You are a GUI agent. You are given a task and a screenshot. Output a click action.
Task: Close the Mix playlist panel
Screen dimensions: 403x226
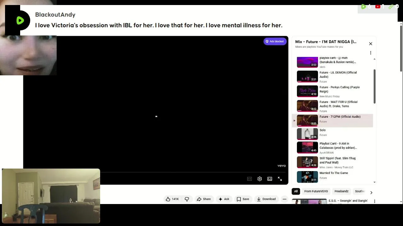(x=371, y=44)
